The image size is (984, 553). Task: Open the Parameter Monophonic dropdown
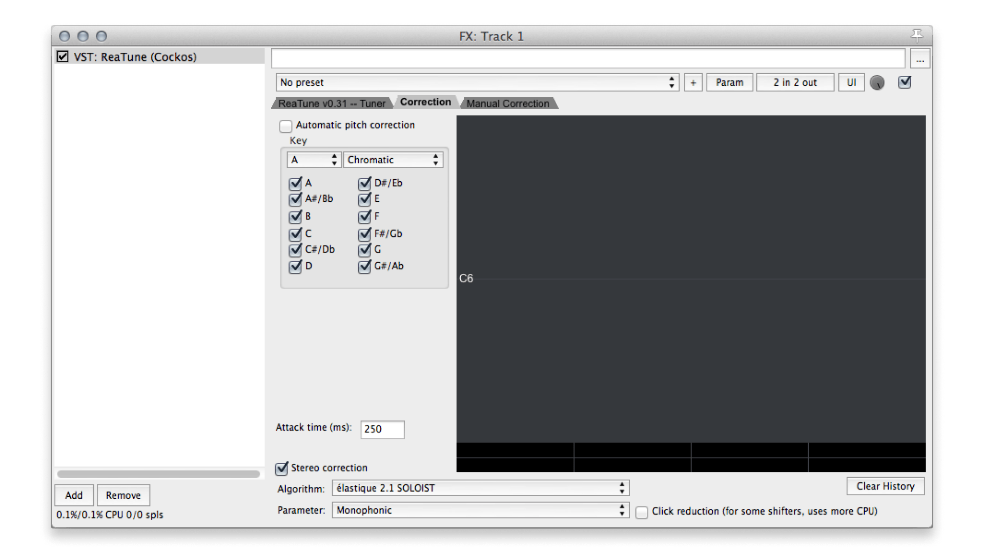pyautogui.click(x=478, y=511)
